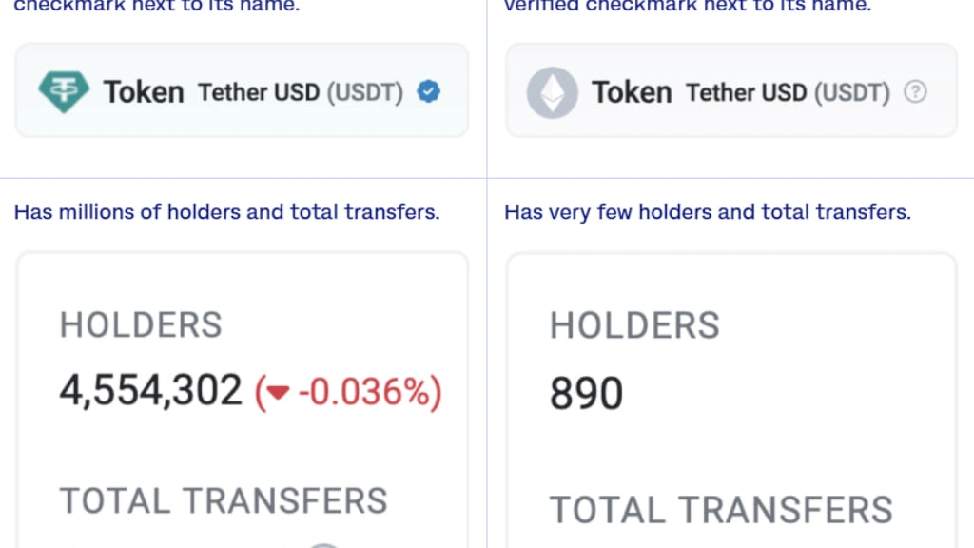This screenshot has width=974, height=548.
Task: Select the verified Tether USD (USDT) name
Action: [x=301, y=92]
